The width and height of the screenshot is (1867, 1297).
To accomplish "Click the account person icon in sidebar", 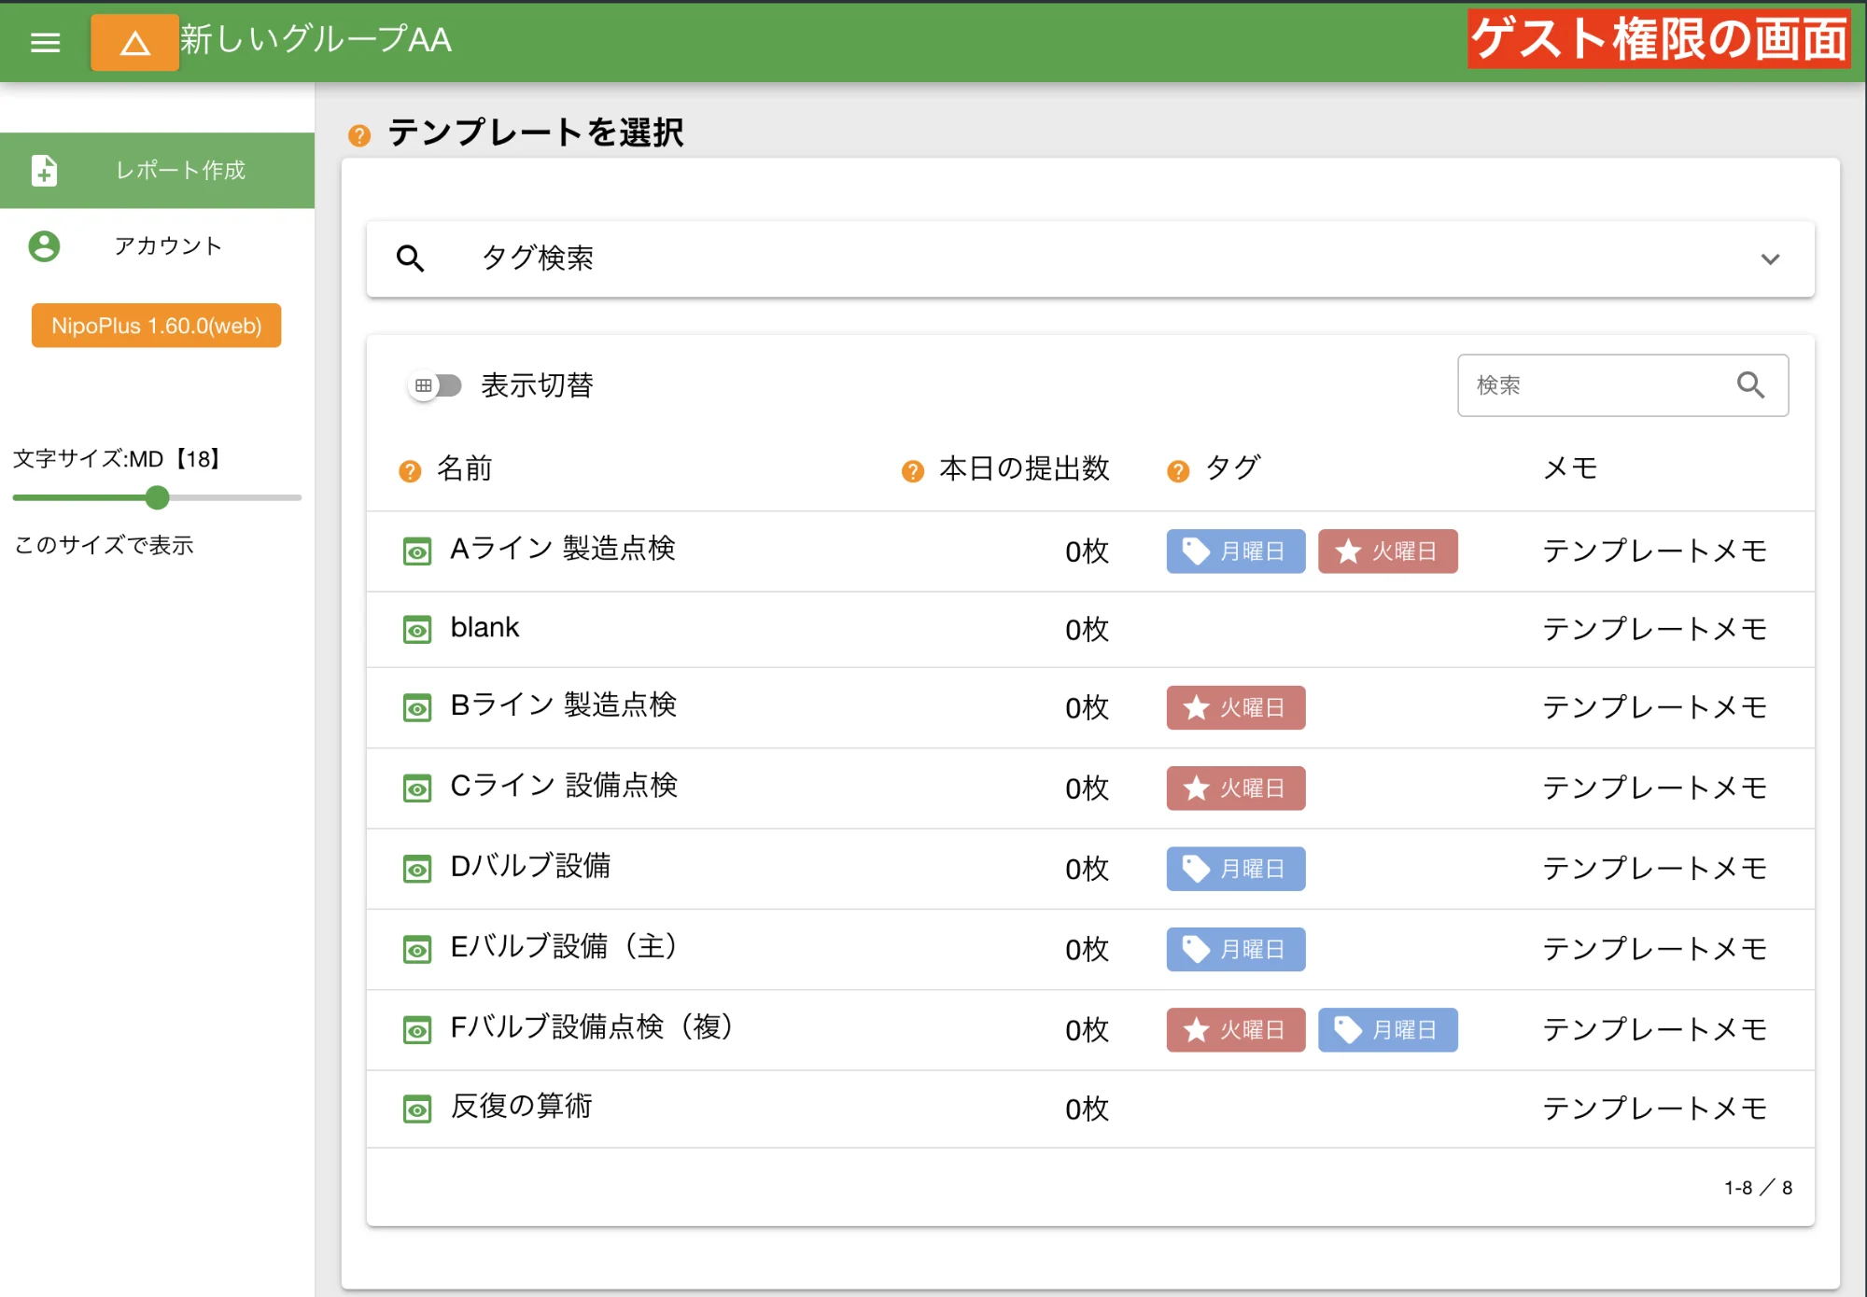I will point(44,246).
